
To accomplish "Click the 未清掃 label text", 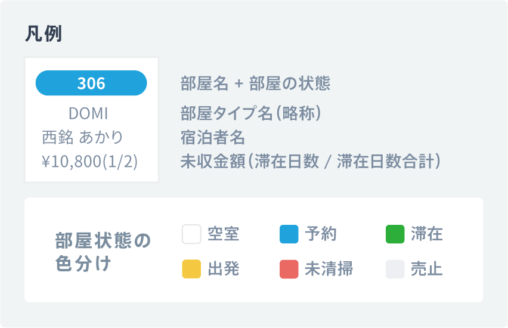I will click(x=329, y=269).
